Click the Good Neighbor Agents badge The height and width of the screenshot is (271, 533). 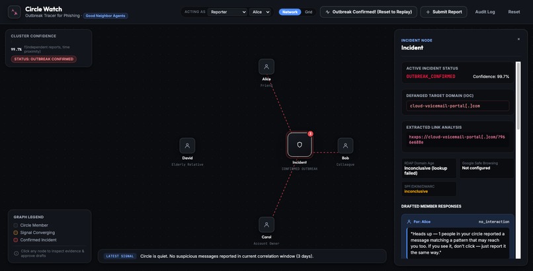coord(105,16)
